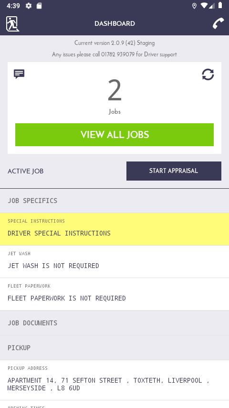This screenshot has height=408, width=229.
Task: Open the messages chat icon
Action: [x=19, y=74]
